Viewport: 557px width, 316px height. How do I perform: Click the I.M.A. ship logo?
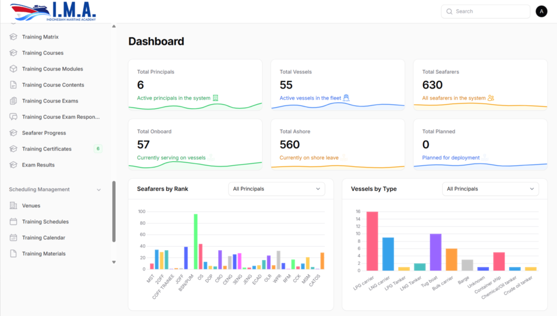point(54,12)
